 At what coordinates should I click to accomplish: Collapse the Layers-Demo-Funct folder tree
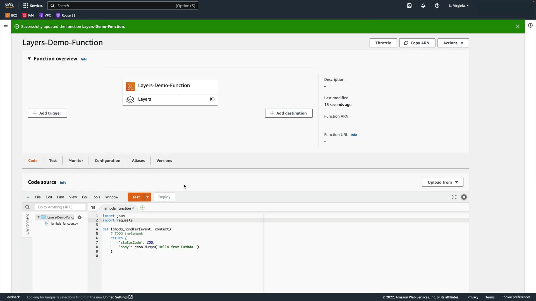[x=39, y=217]
